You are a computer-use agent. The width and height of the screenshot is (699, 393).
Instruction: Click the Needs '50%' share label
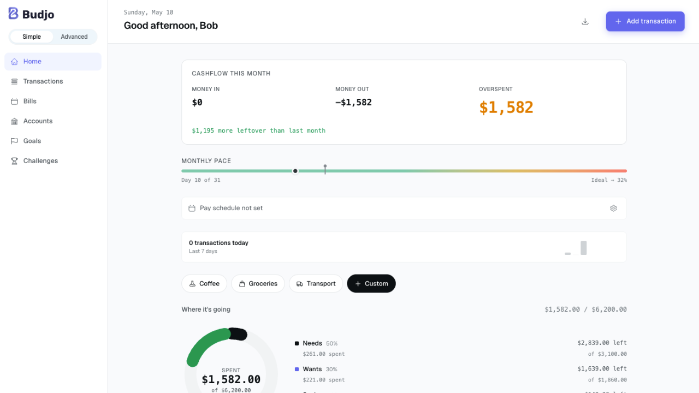[332, 344]
